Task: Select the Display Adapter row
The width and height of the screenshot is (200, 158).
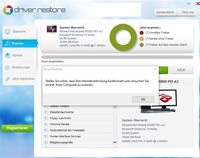Action: click(78, 107)
